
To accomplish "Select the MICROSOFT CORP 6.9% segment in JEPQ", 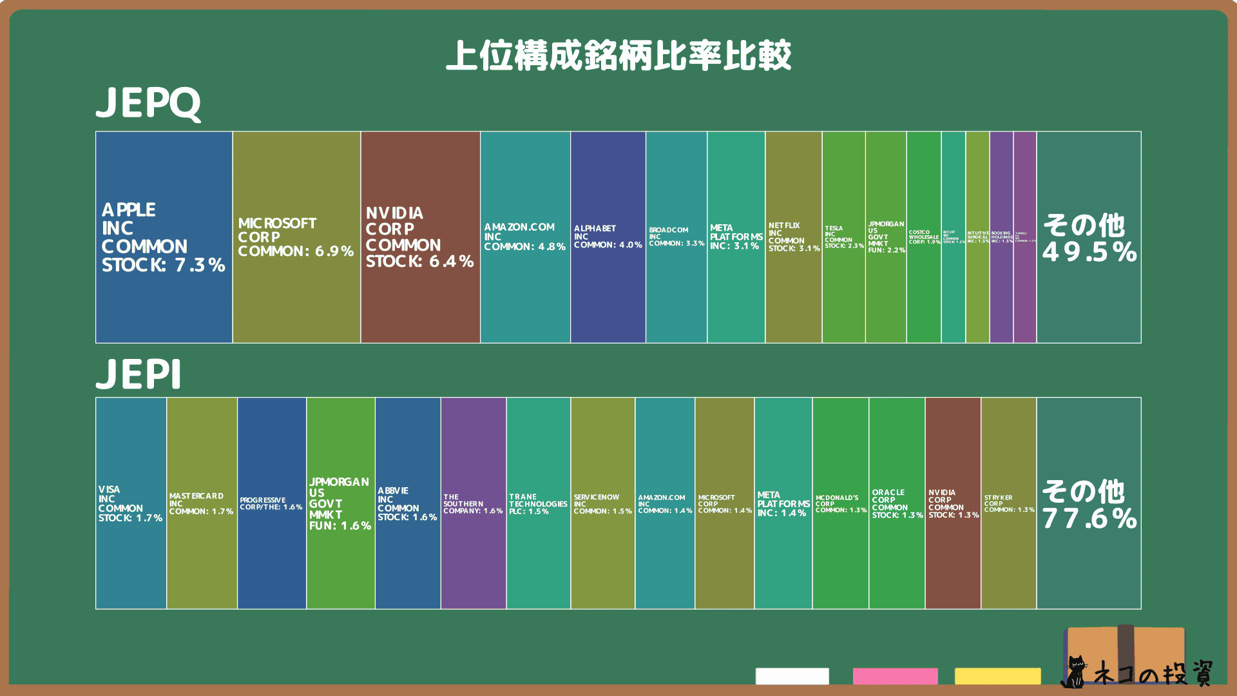I will (x=296, y=235).
